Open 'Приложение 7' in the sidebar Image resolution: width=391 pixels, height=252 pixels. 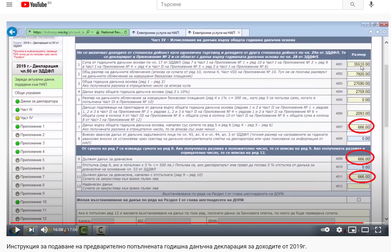tap(37, 177)
